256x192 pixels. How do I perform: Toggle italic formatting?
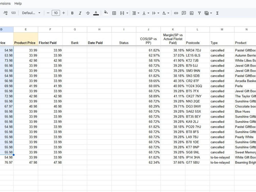point(80,13)
